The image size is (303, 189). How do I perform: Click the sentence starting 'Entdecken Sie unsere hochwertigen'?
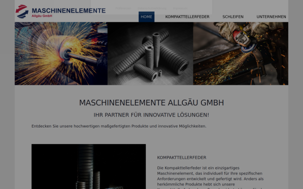pyautogui.click(x=119, y=126)
